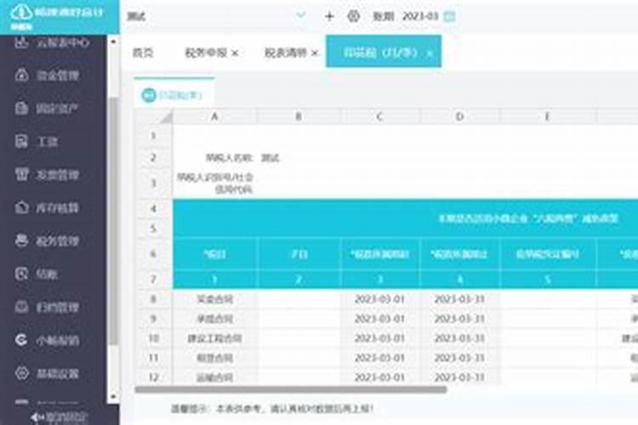Click the account set name field
The height and width of the screenshot is (425, 638).
pos(216,16)
